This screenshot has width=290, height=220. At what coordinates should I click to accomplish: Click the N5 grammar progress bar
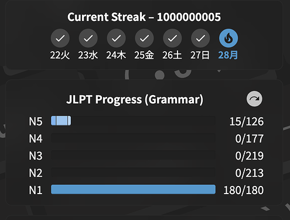click(133, 121)
